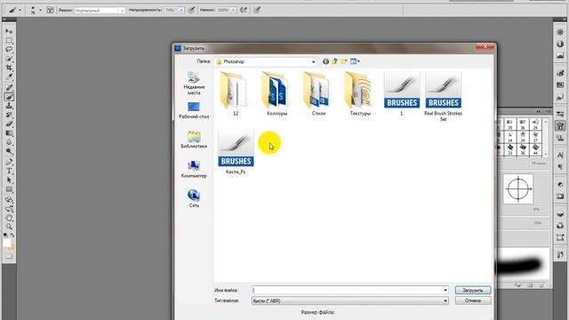Open Недавние места in the sidebar
Viewport: 569px width, 320px height.
click(x=194, y=84)
